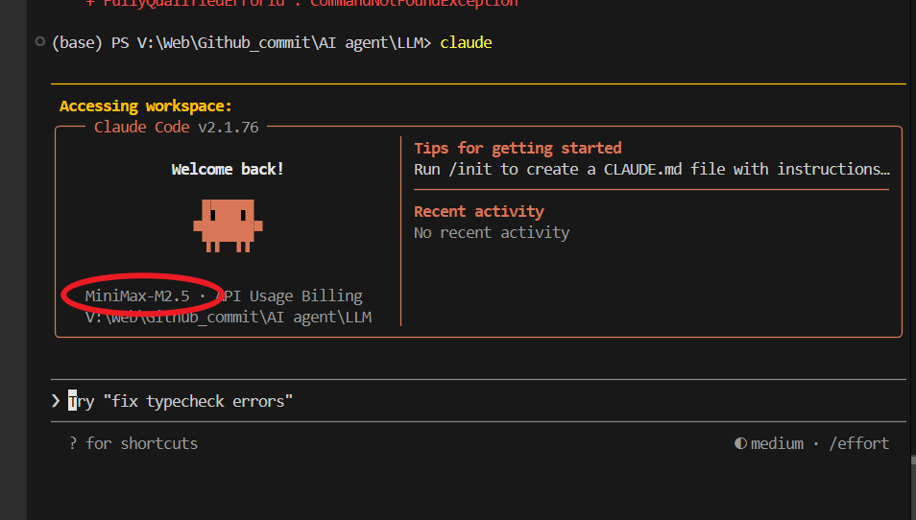Click the red 'CommandNotFoundException' error line
Viewport: 916px width, 520px height.
pyautogui.click(x=302, y=3)
